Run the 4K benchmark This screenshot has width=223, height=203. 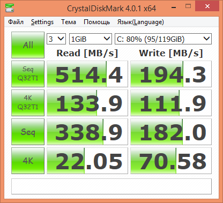pos(28,161)
